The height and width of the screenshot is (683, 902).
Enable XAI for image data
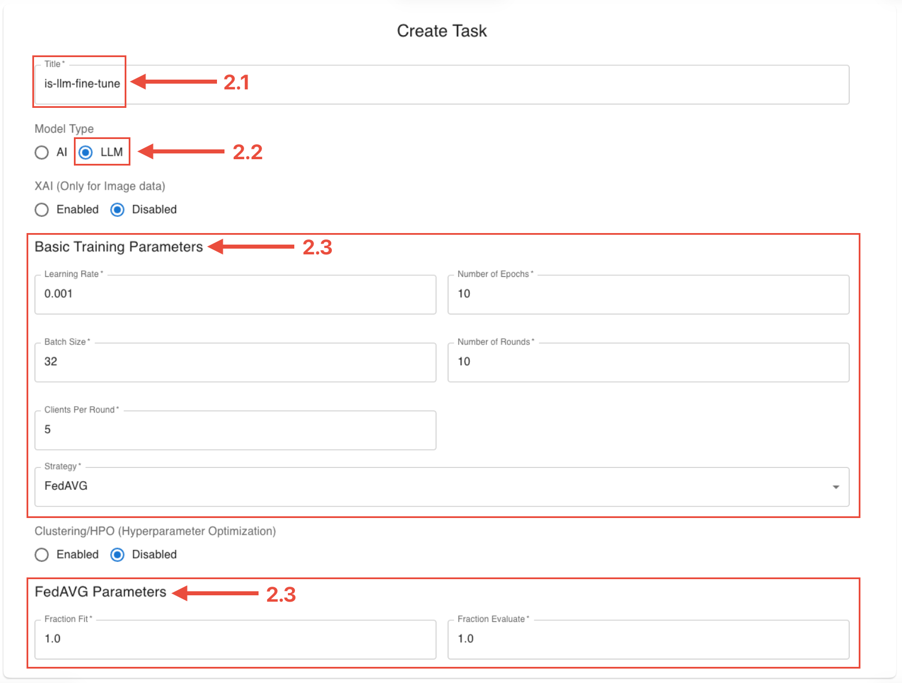(42, 209)
